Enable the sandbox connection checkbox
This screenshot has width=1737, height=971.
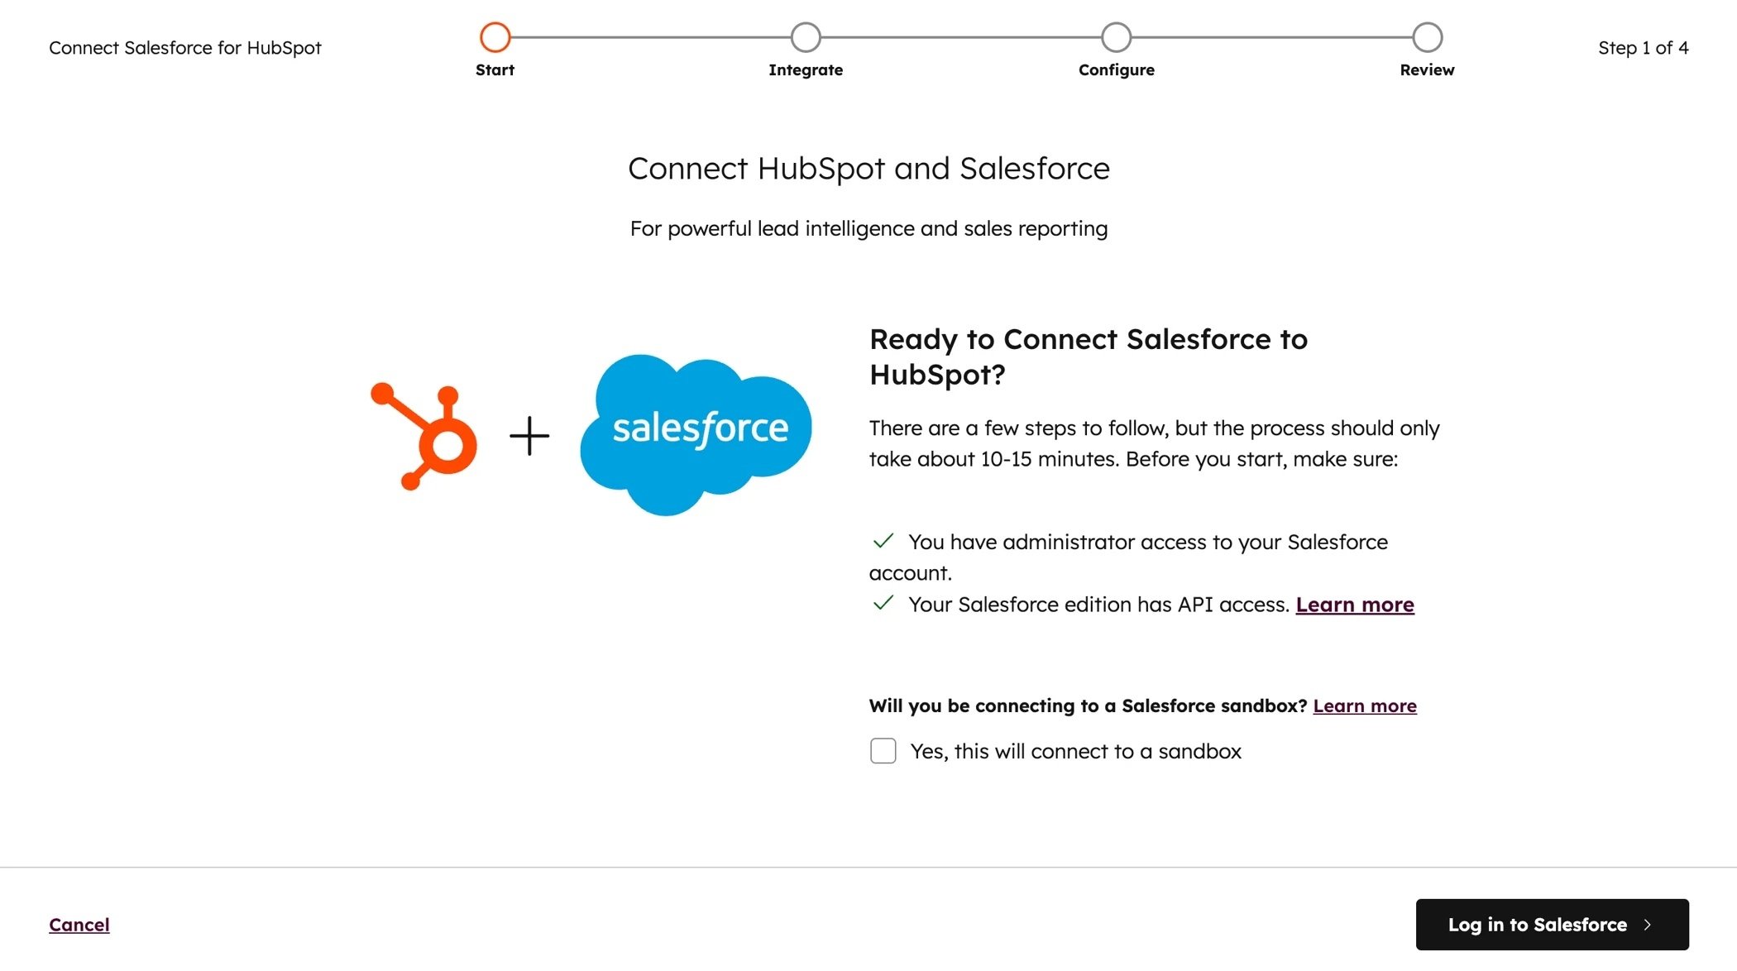(883, 751)
